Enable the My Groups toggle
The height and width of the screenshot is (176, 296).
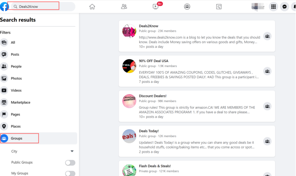pyautogui.click(x=70, y=174)
